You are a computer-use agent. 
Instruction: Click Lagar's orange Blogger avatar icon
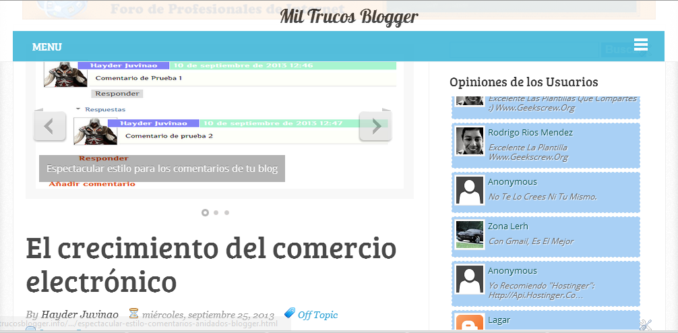(x=469, y=324)
